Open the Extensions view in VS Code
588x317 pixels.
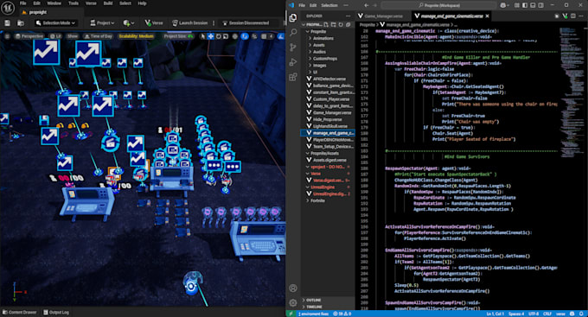[x=293, y=77]
